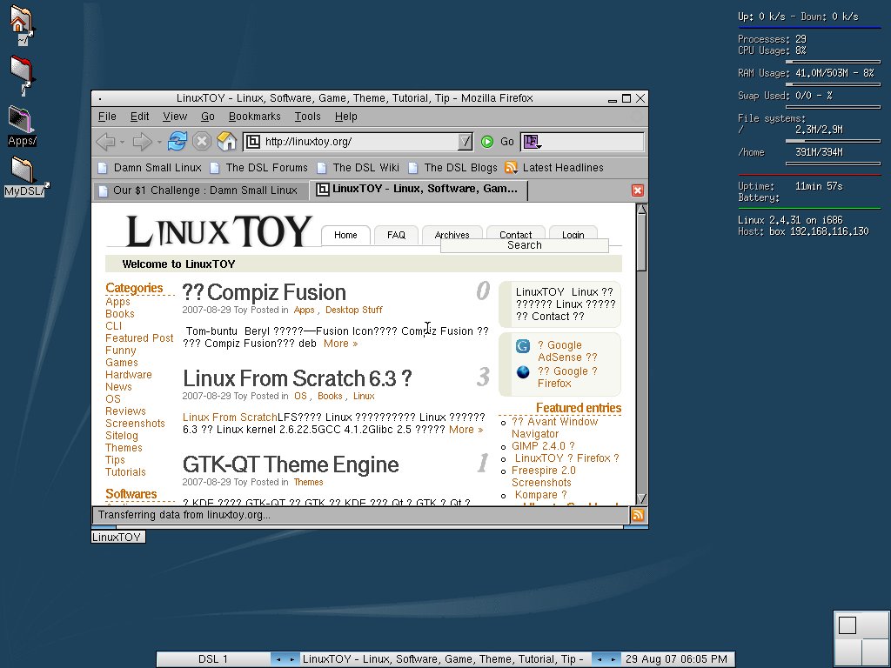Open the Linux From Scratch 6.3 post title

click(x=298, y=378)
